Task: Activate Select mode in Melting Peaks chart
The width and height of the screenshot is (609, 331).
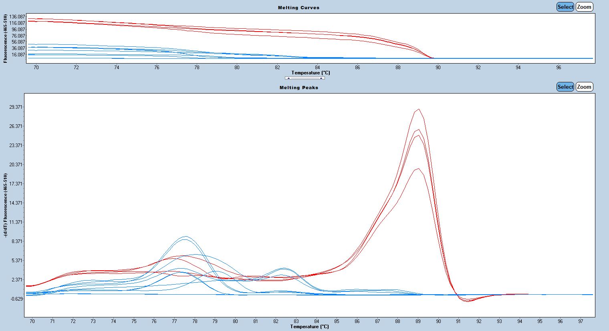Action: pyautogui.click(x=565, y=87)
